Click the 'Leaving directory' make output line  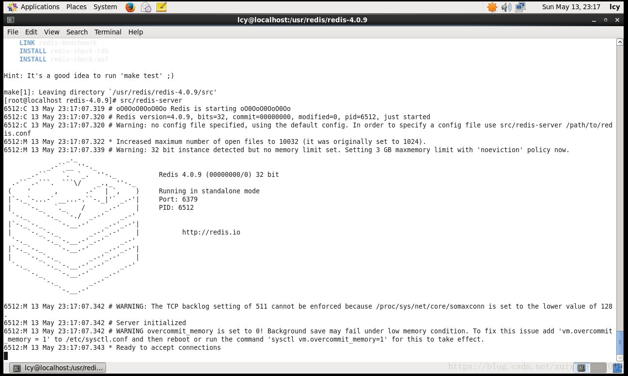click(x=110, y=92)
